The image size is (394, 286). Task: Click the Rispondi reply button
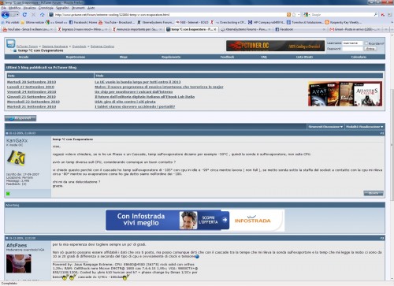(20, 118)
